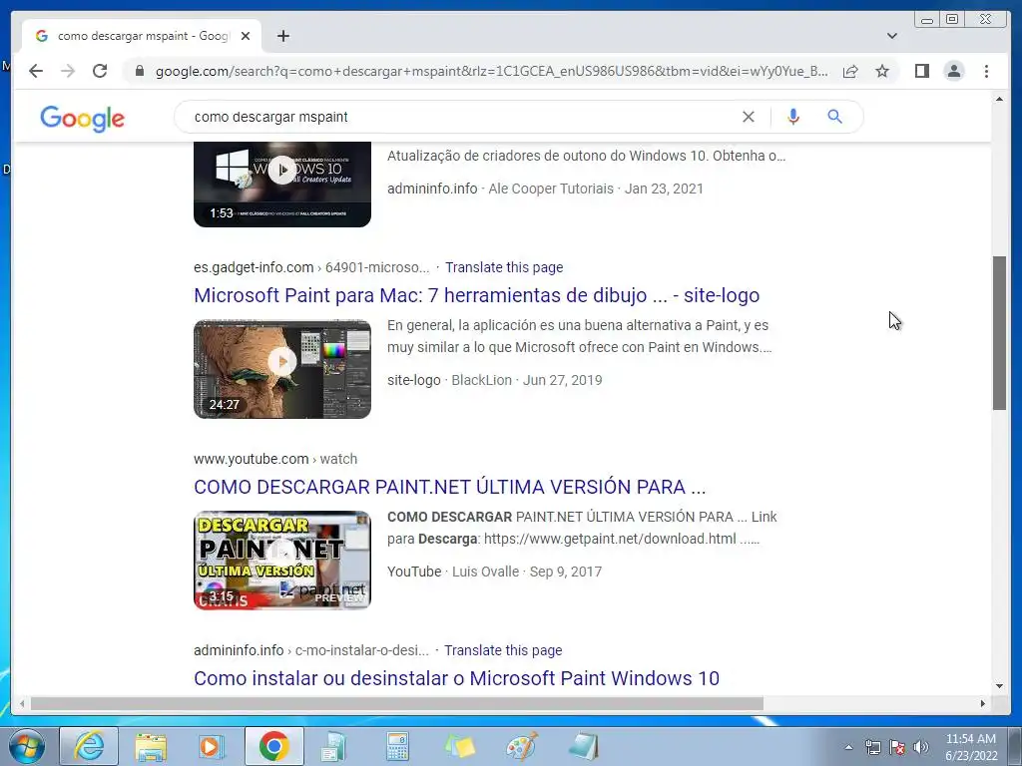
Task: Open Paint from the taskbar
Action: 522,746
